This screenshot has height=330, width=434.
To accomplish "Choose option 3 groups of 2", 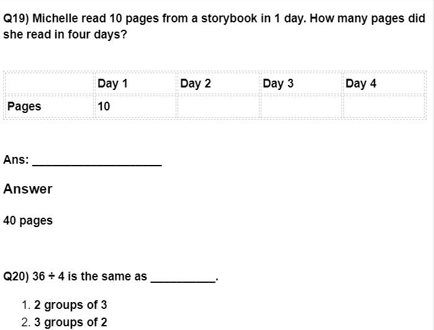I will click(70, 322).
